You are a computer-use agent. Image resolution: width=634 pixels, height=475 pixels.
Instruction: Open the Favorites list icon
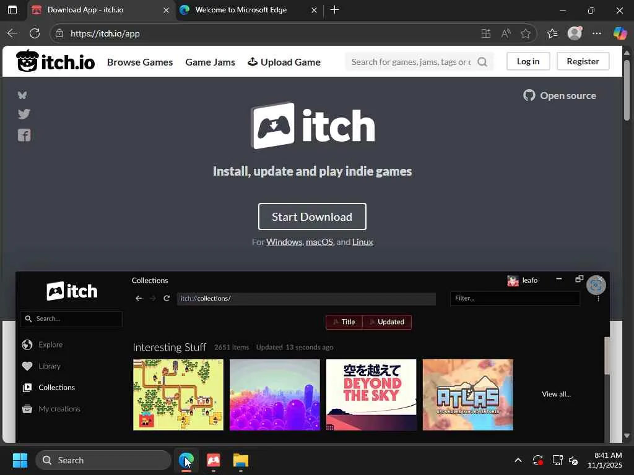[552, 33]
